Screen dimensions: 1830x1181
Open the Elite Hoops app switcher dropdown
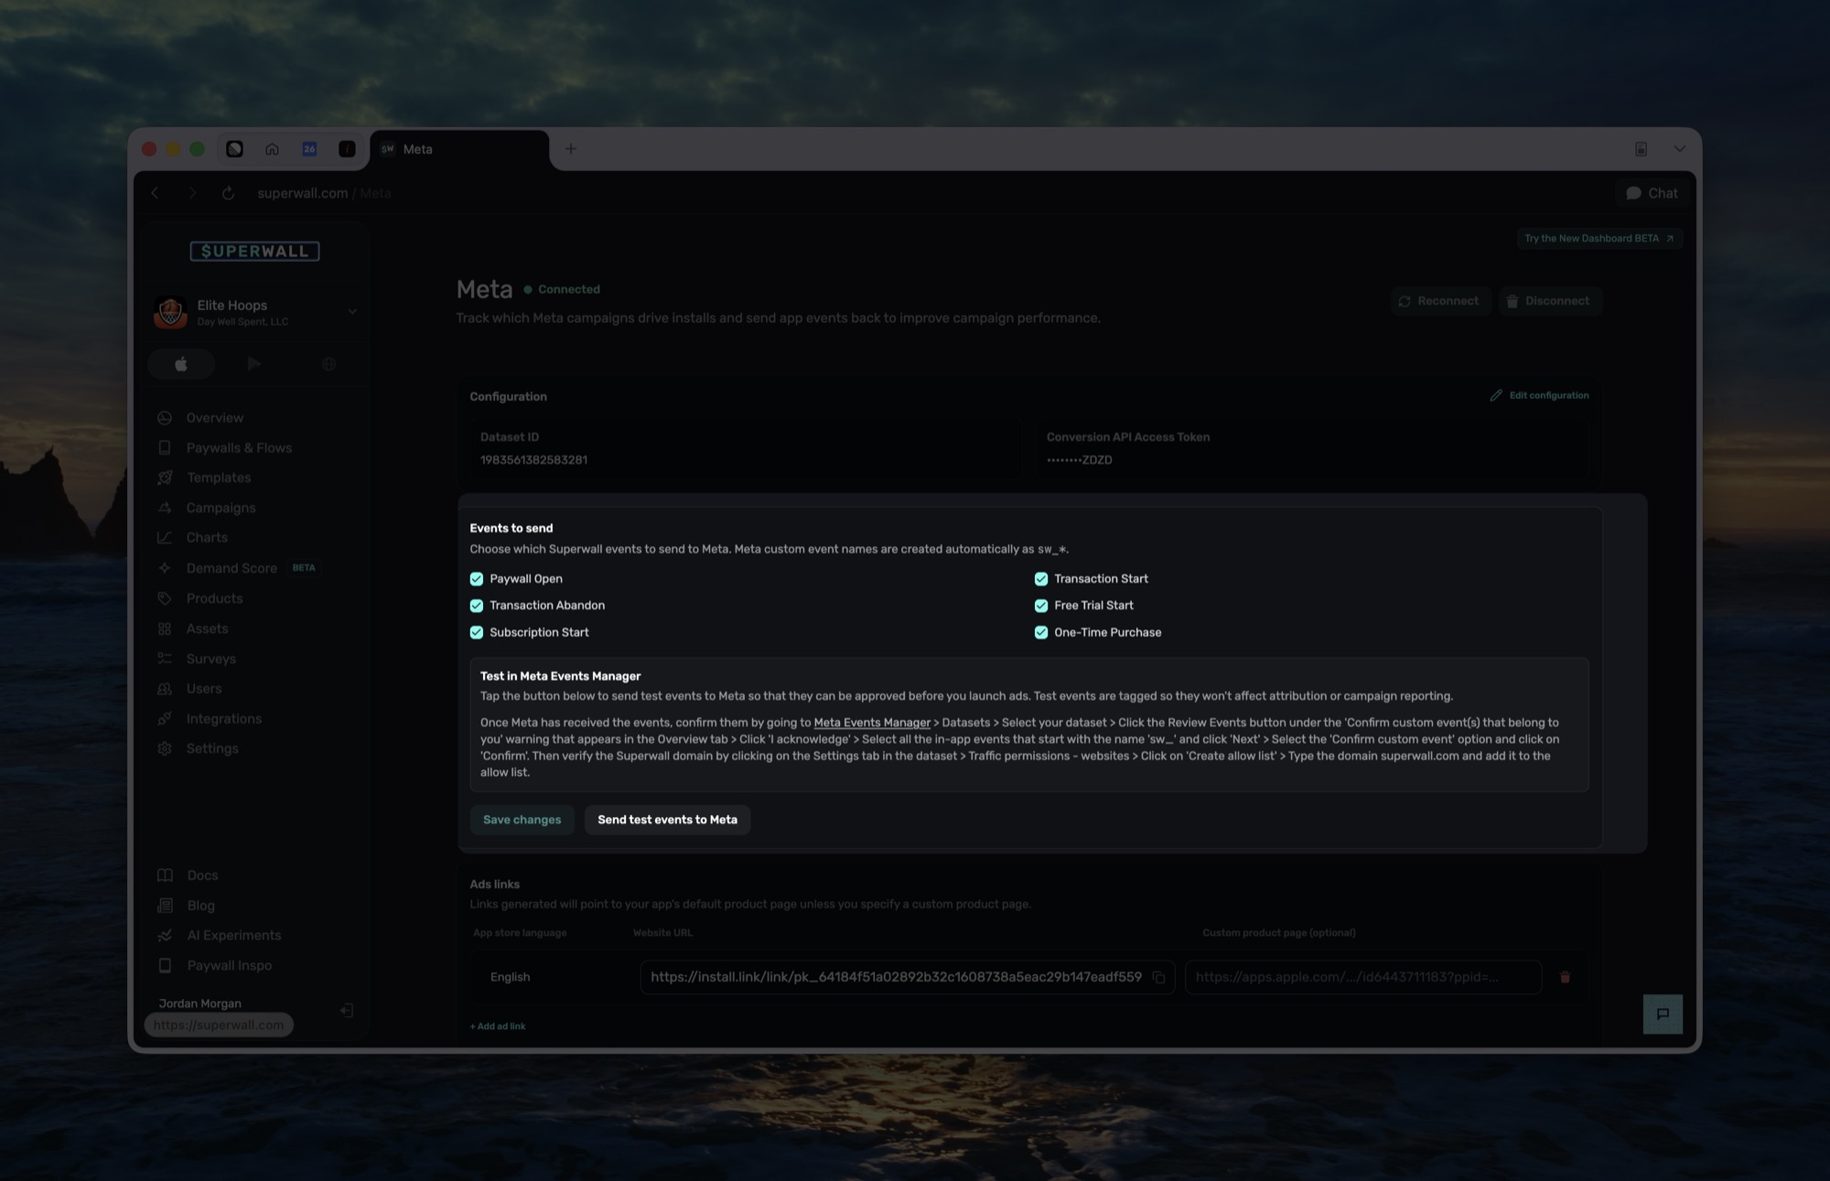point(255,312)
